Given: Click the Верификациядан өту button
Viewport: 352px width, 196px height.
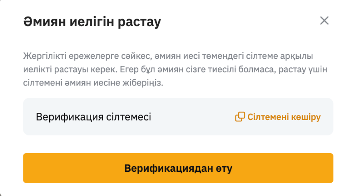Looking at the screenshot, I should tap(178, 168).
